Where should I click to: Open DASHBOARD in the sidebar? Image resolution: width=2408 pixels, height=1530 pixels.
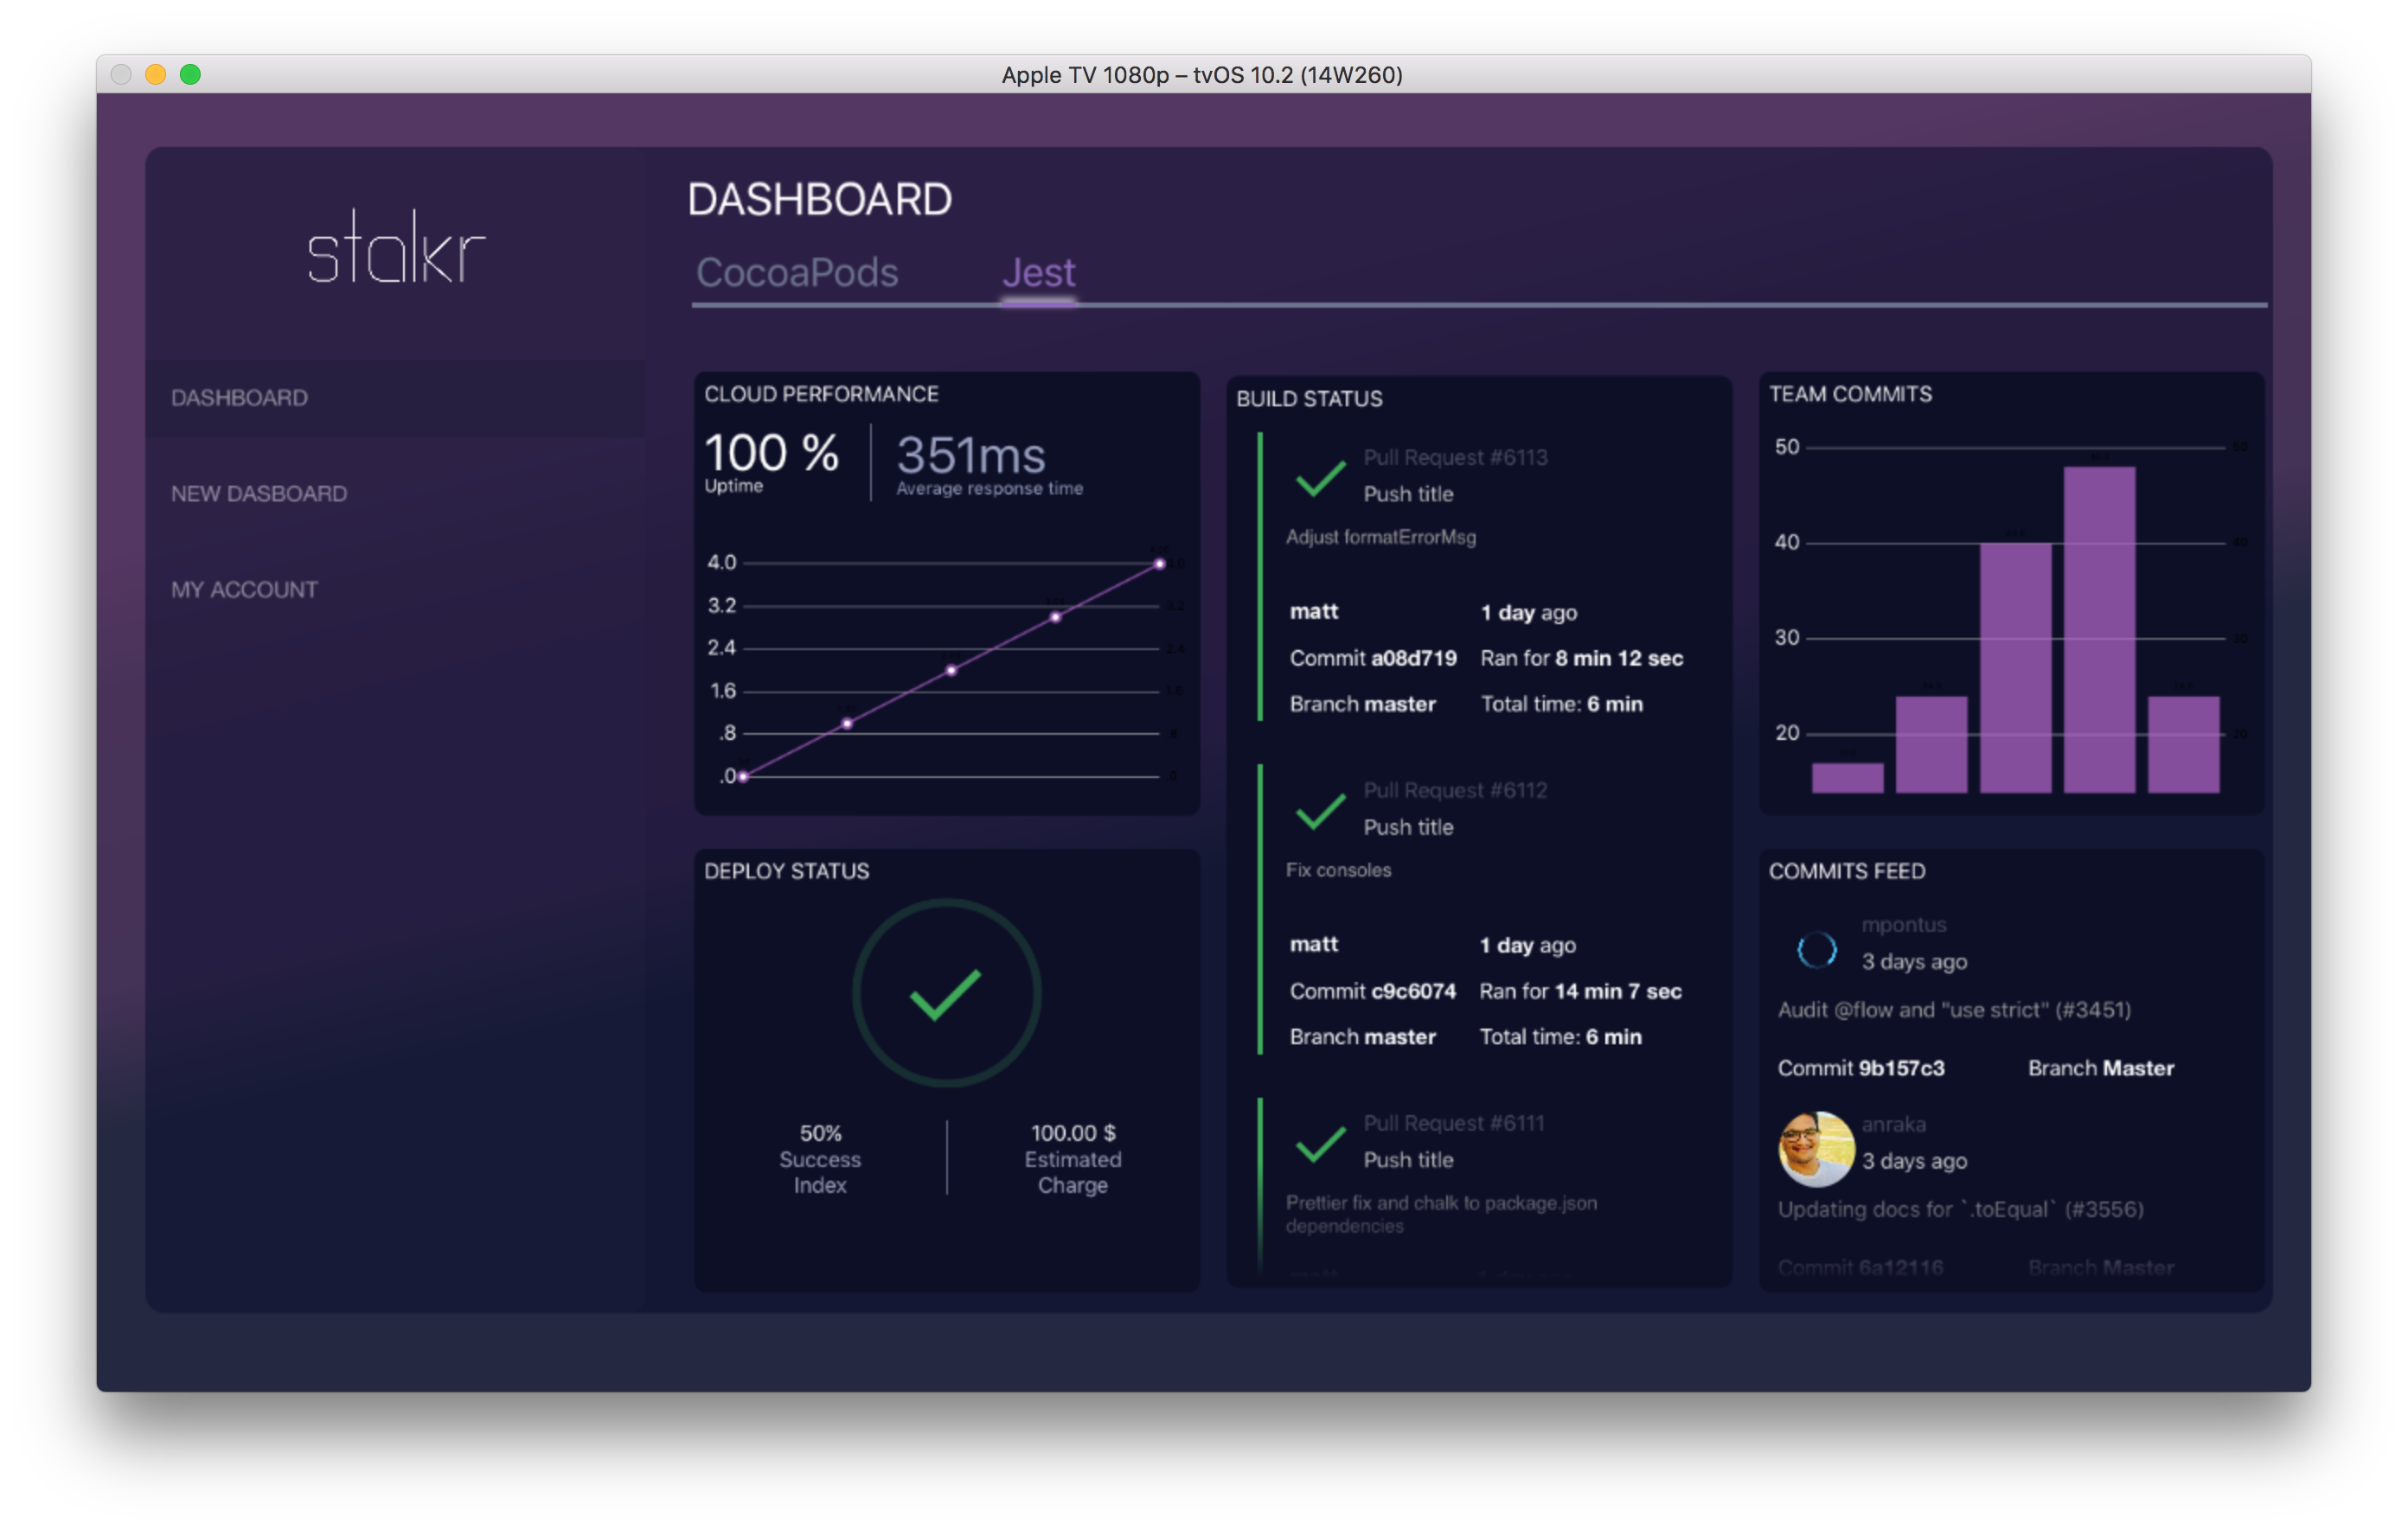tap(240, 398)
